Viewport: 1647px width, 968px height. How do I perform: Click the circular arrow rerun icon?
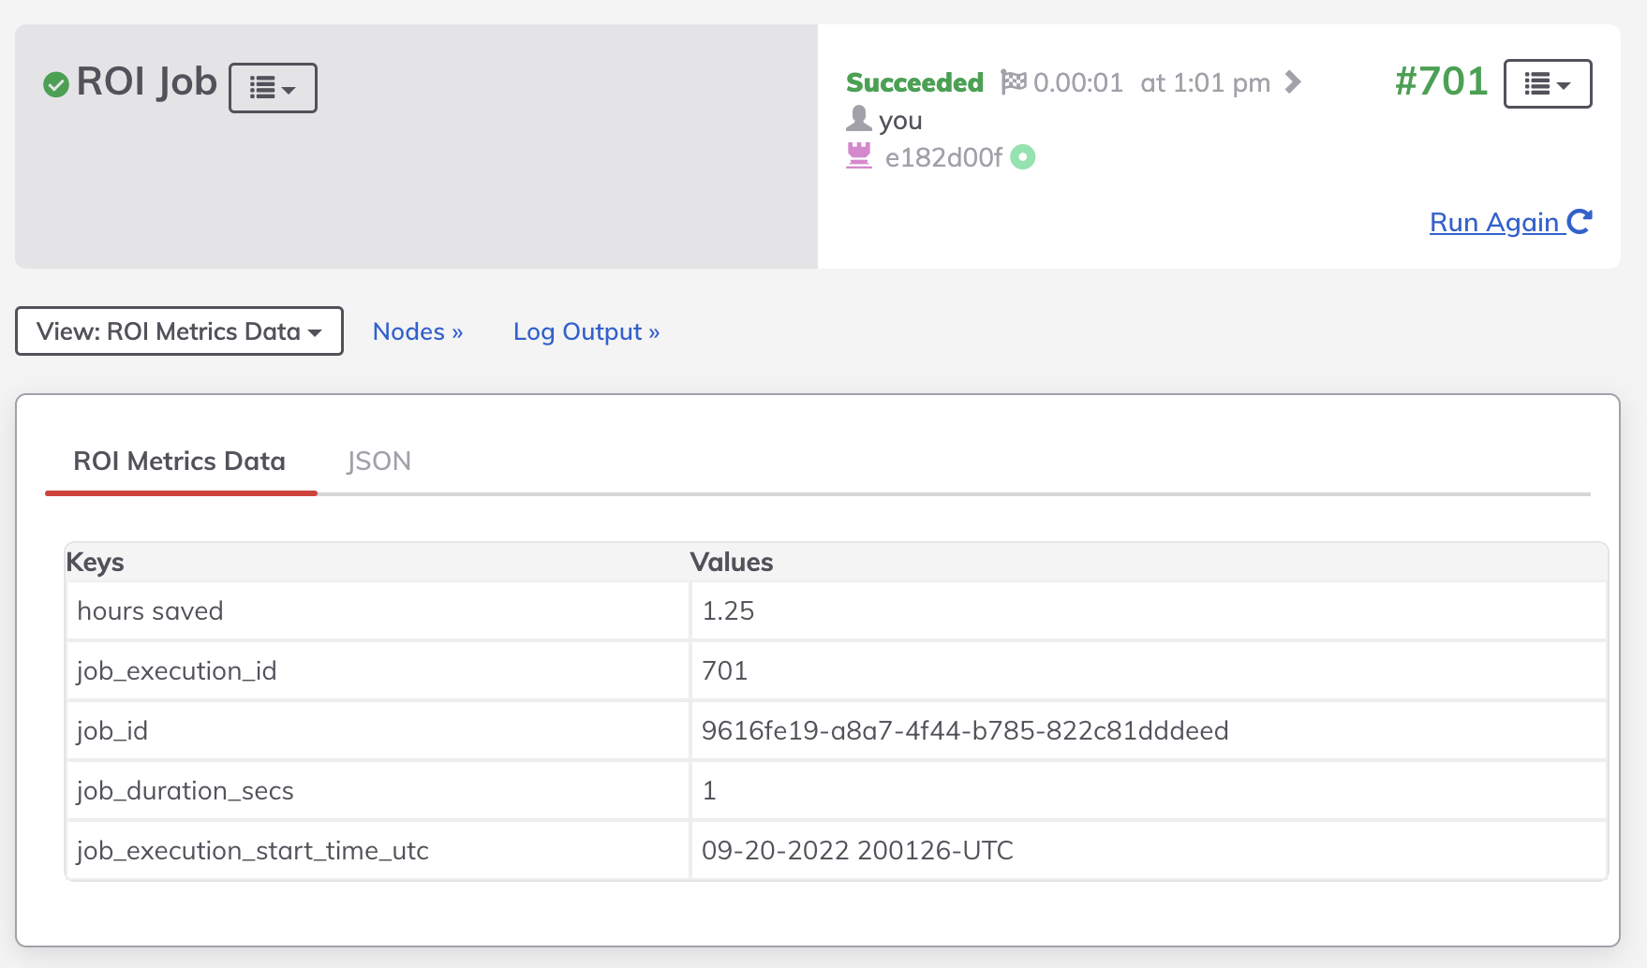coord(1580,222)
